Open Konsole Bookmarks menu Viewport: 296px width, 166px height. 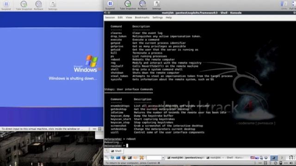click(x=142, y=18)
